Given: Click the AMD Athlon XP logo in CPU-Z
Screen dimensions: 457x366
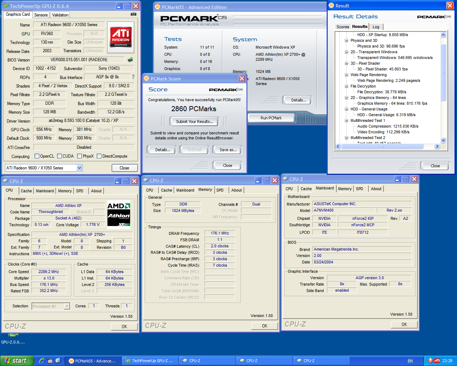Looking at the screenshot, I should tap(119, 214).
